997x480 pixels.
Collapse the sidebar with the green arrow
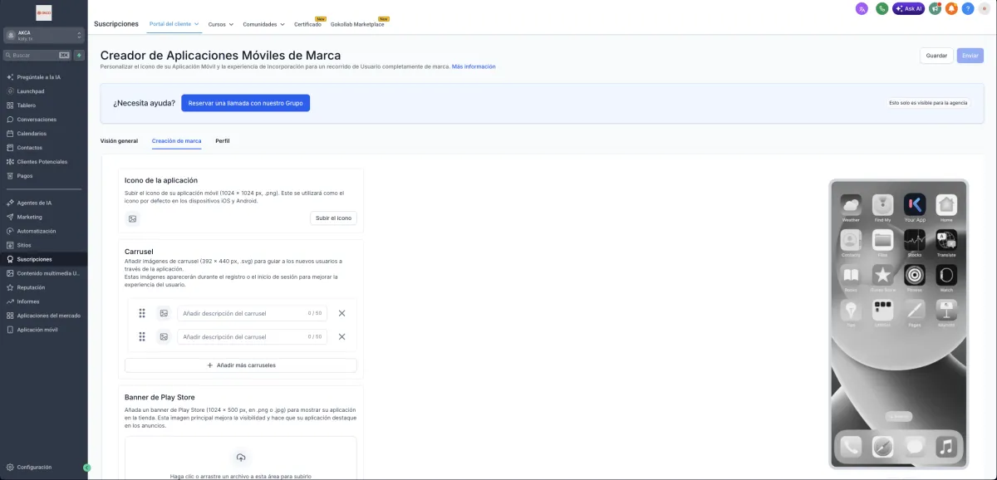[86, 468]
